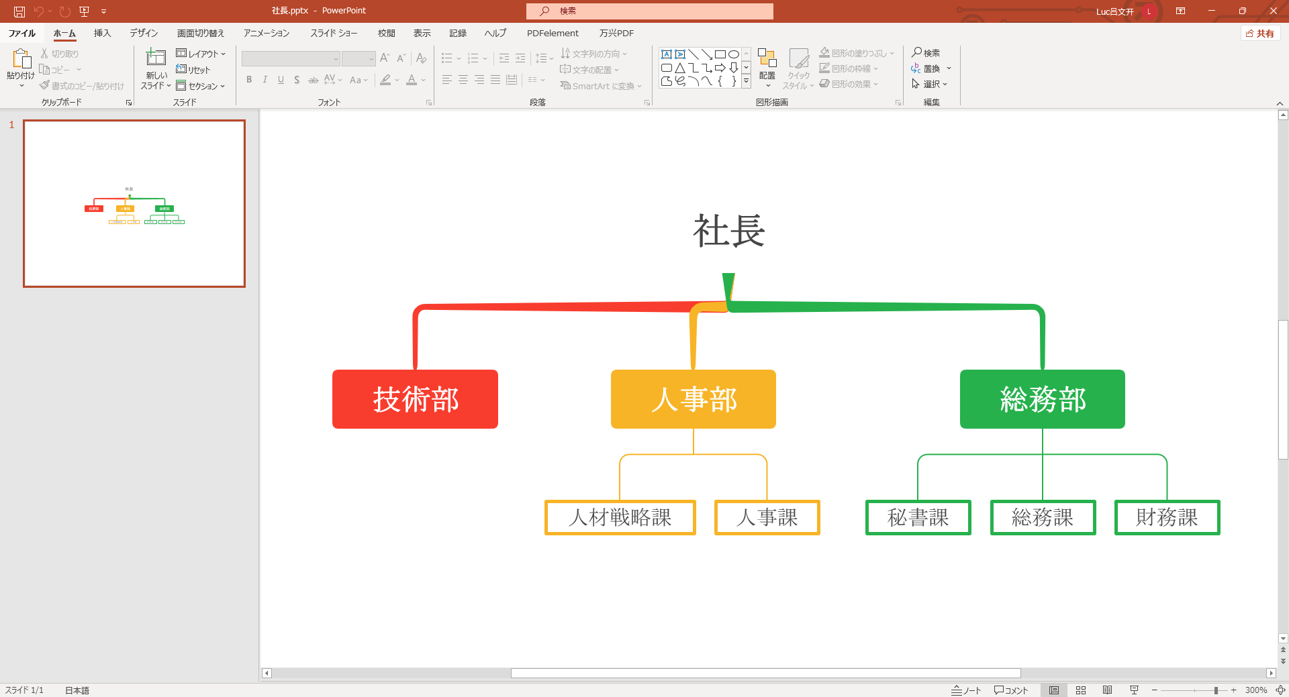This screenshot has height=697, width=1289.
Task: Open Text Direction (文字列の方向) dropdown
Action: (593, 54)
